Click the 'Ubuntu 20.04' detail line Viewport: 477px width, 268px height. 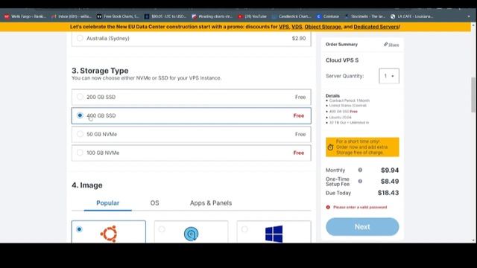[x=340, y=118]
